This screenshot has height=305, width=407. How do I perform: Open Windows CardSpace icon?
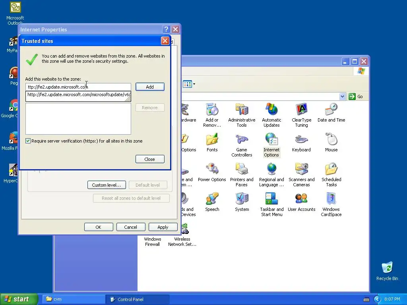pyautogui.click(x=331, y=205)
